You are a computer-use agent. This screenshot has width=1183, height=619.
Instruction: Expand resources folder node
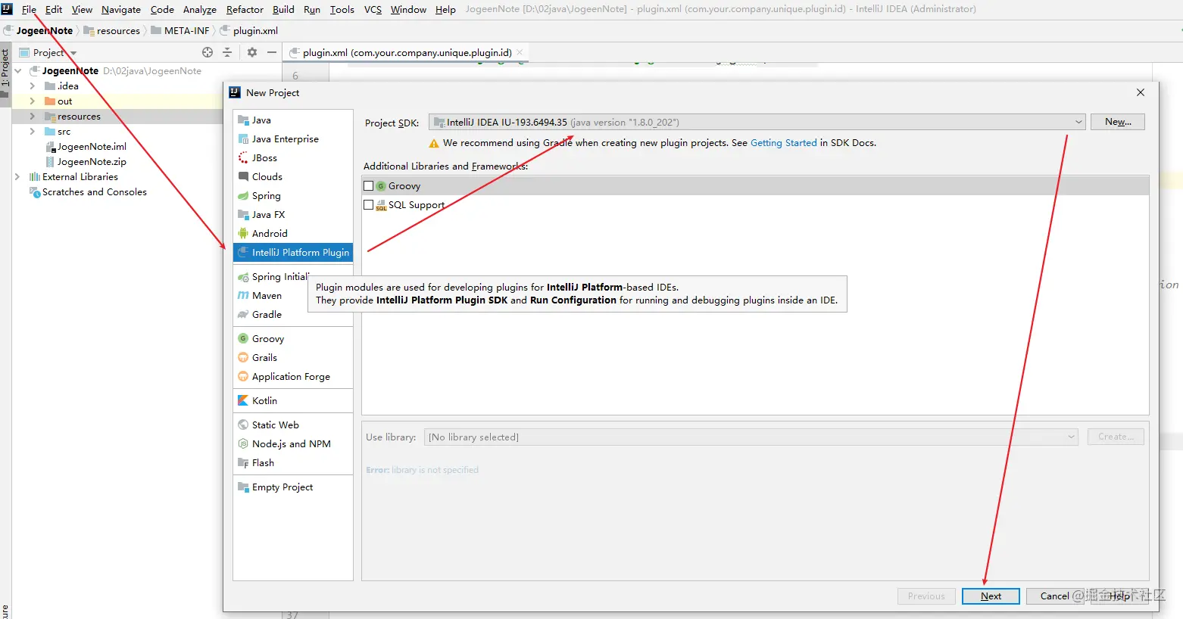tap(32, 117)
